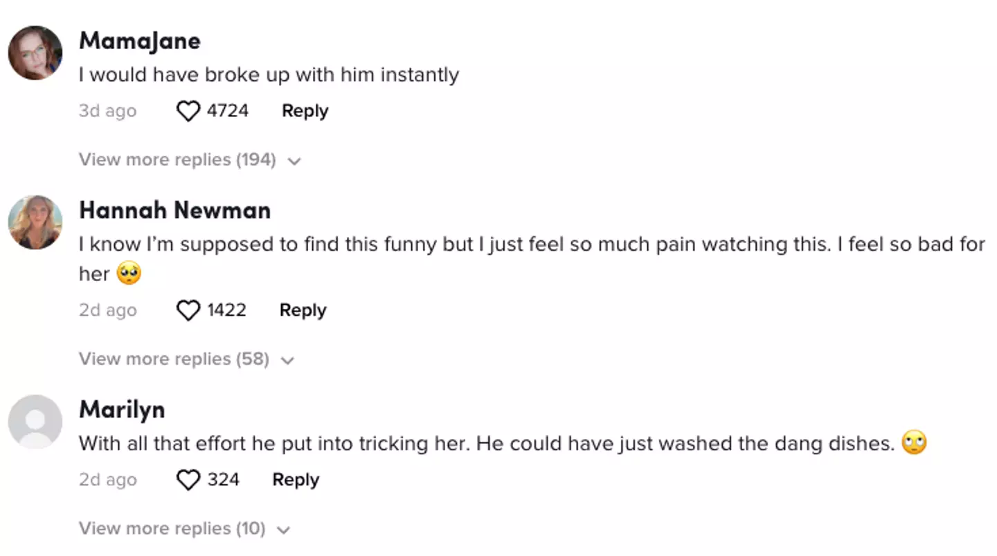997x556 pixels.
Task: Open the Hannah Newman username link
Action: (174, 210)
